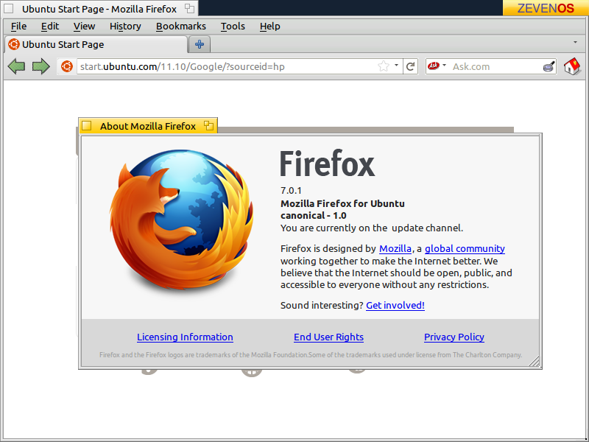The height and width of the screenshot is (442, 589).
Task: Open the address bar history dropdown arrow
Action: pos(396,66)
